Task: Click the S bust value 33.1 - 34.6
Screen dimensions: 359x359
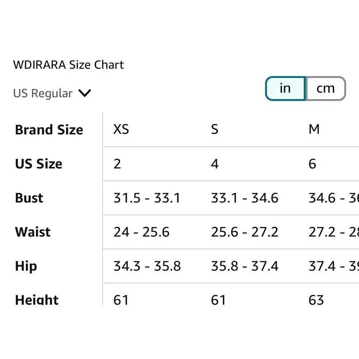Action: [244, 198]
